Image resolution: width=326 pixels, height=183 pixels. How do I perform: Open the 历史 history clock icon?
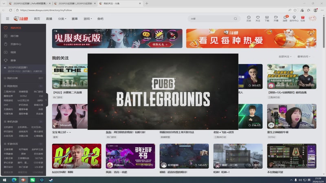click(249, 18)
